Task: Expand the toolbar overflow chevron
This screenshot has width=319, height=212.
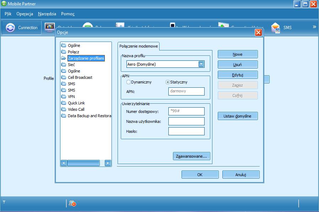Action: 314,27
